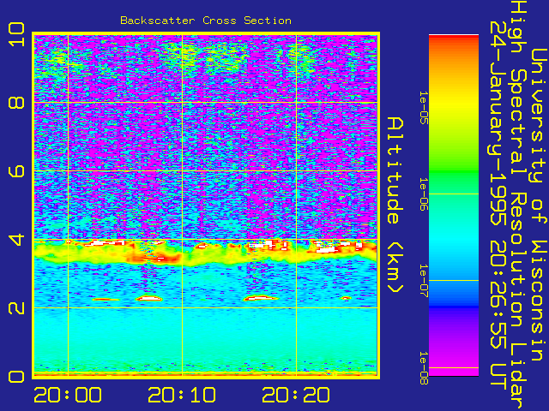Viewport: 549px width, 411px height.
Task: Click the 1e-05 color scale label
Action: (x=424, y=107)
